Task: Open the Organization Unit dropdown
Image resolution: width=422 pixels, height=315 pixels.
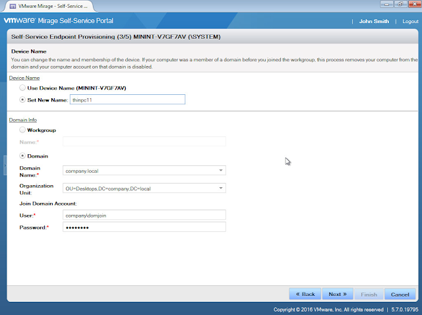Action: [x=144, y=188]
